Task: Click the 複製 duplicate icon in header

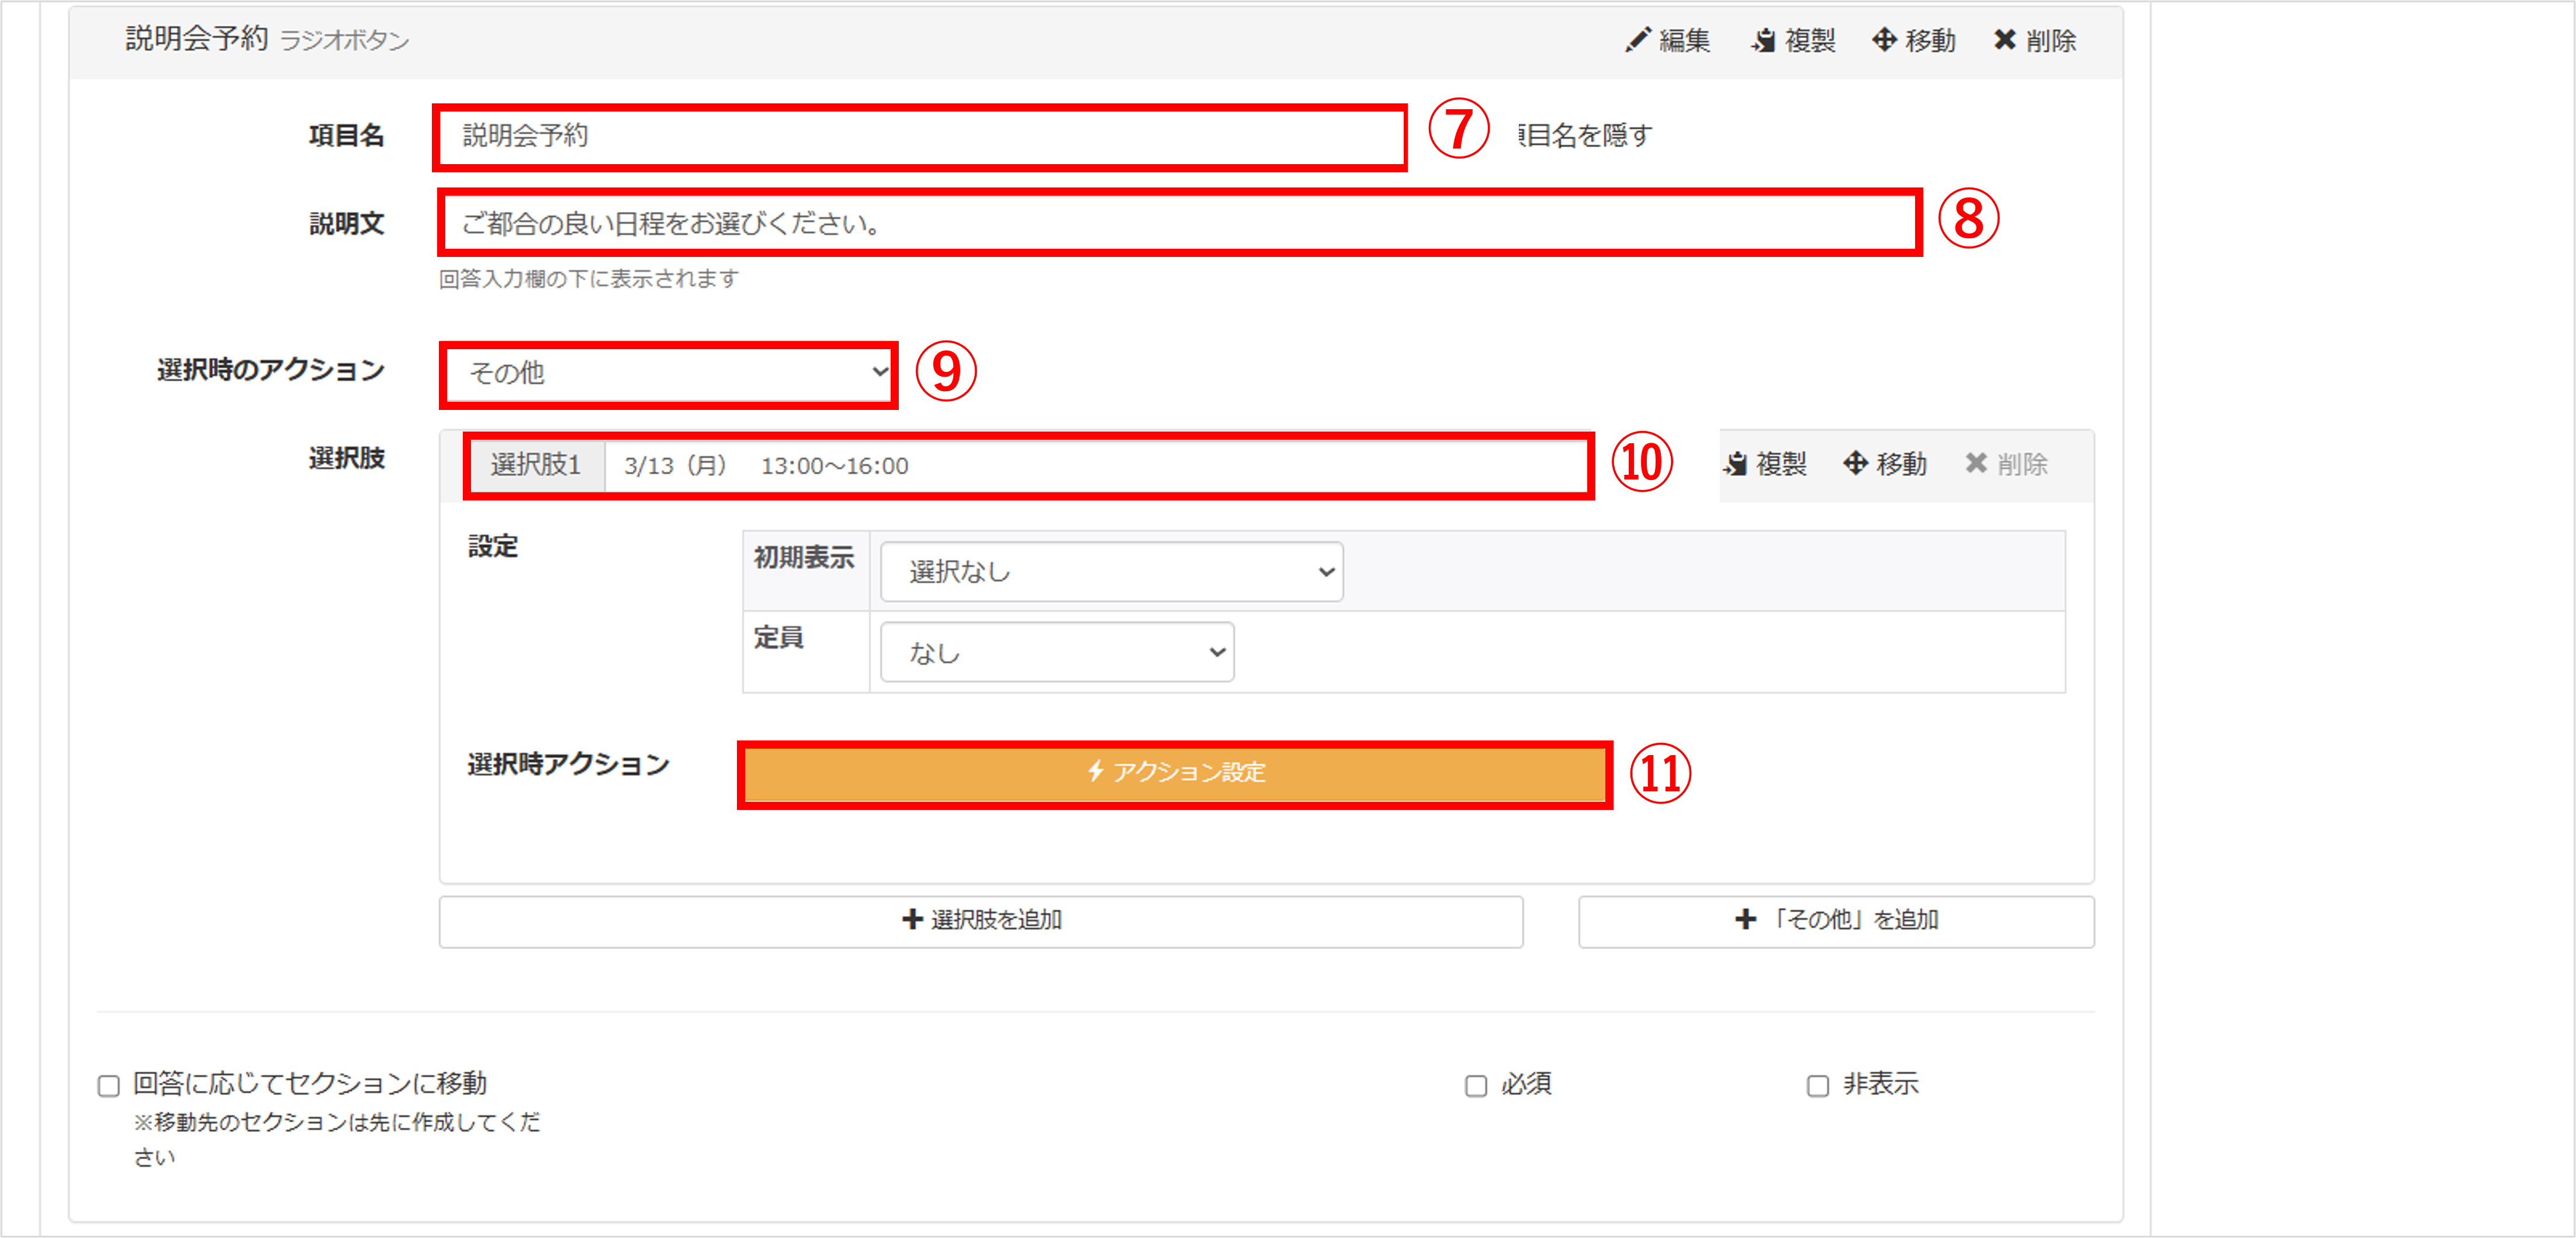Action: click(x=1763, y=40)
